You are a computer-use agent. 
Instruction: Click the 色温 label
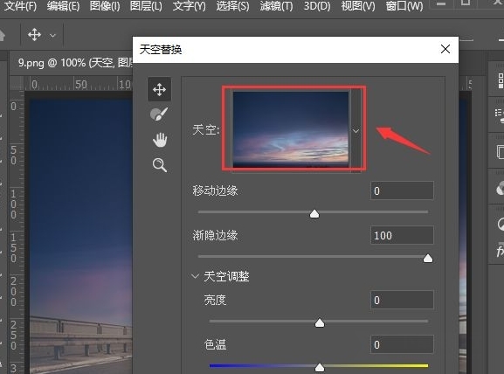click(215, 344)
